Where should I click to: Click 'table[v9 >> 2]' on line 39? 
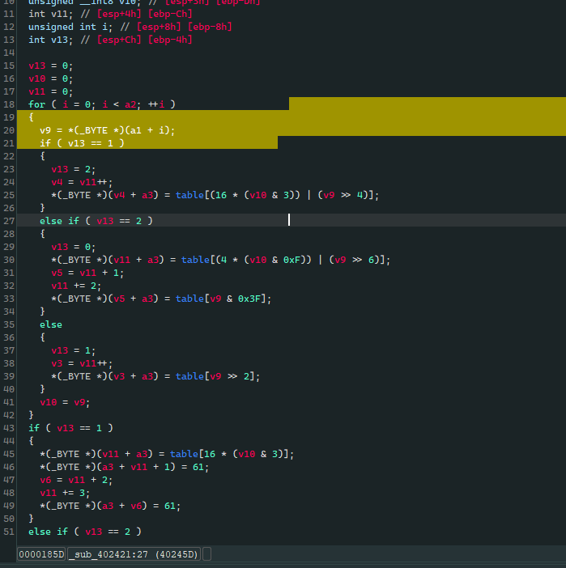click(215, 376)
